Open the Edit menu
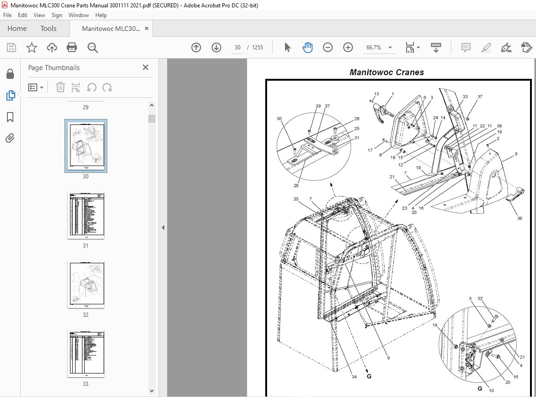 point(23,15)
